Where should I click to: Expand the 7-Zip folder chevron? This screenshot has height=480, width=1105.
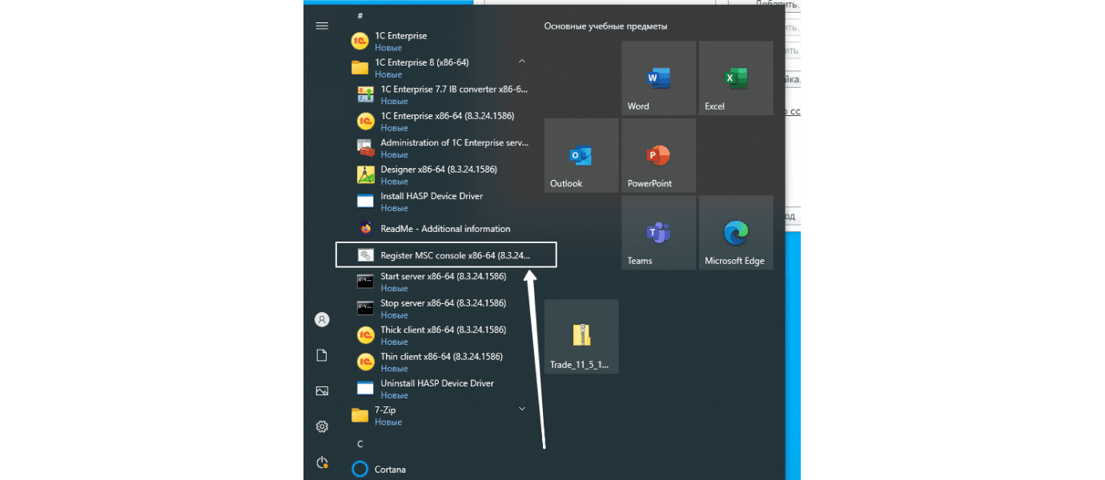point(522,409)
